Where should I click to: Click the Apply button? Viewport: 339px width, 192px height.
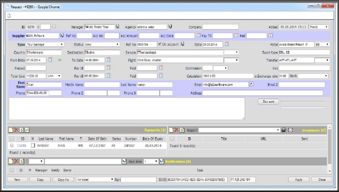click(298, 179)
